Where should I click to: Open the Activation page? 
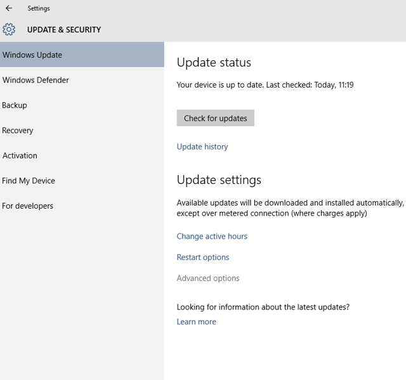click(82, 155)
